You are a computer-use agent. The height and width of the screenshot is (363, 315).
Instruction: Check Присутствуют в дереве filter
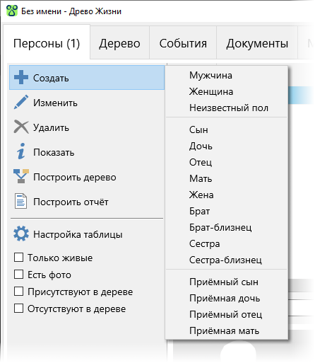pos(18,292)
